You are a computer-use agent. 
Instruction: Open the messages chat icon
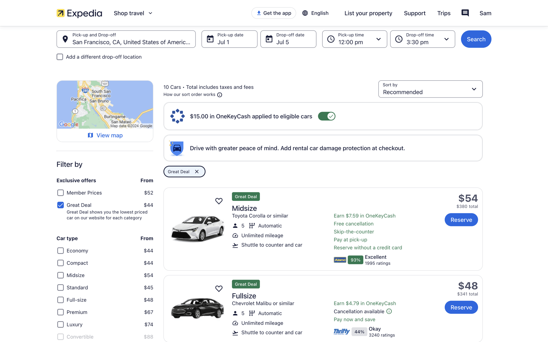pyautogui.click(x=465, y=13)
